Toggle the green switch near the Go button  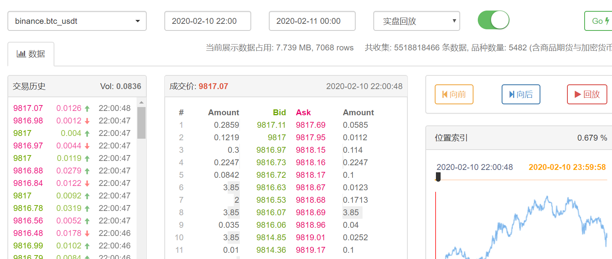(x=493, y=19)
